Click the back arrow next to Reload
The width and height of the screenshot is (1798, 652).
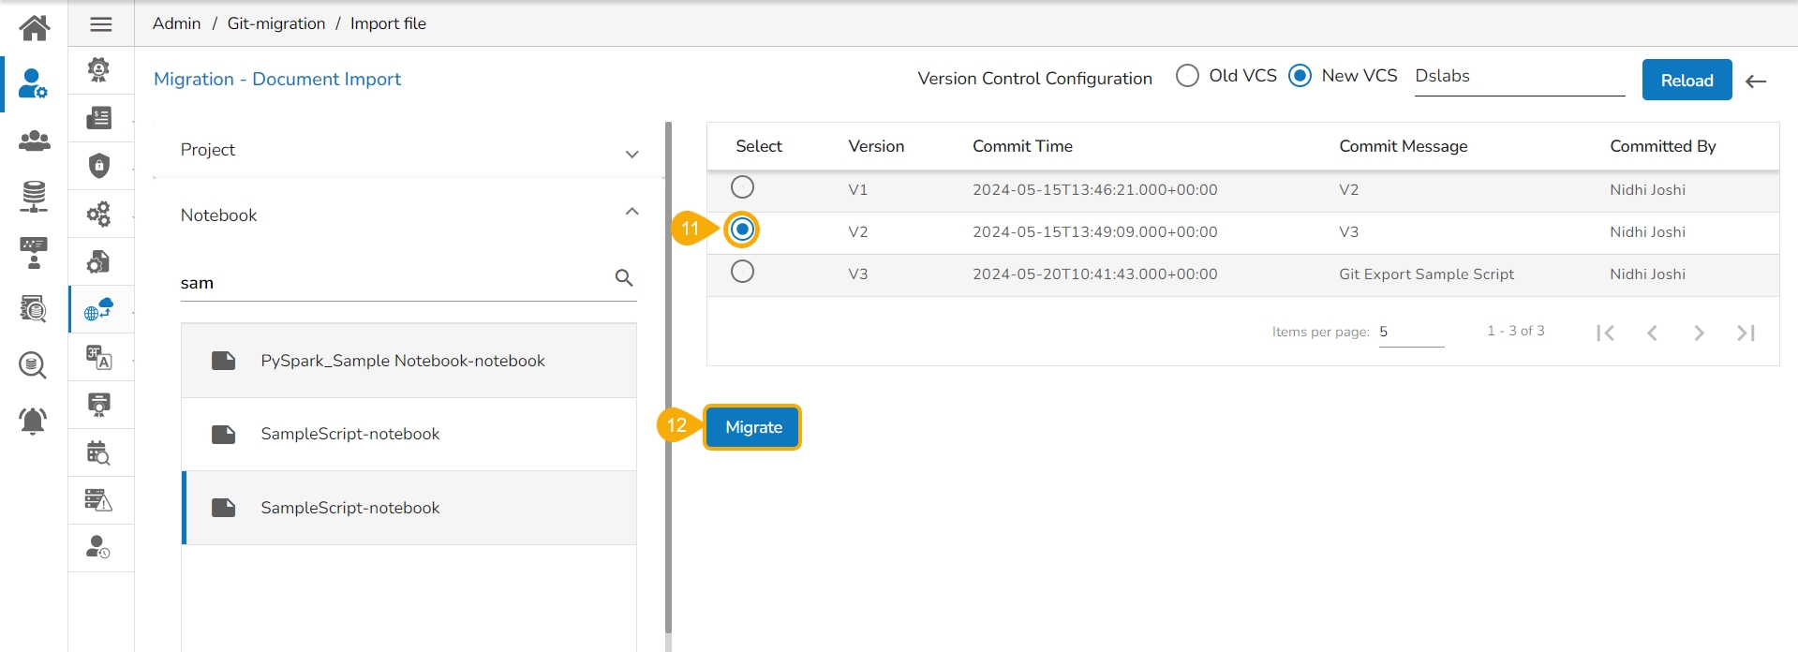[x=1756, y=81]
